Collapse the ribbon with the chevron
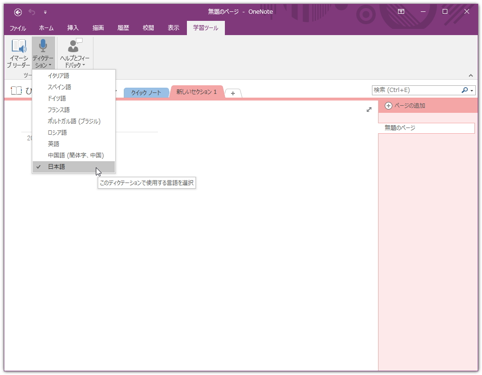The image size is (482, 375). [x=471, y=74]
